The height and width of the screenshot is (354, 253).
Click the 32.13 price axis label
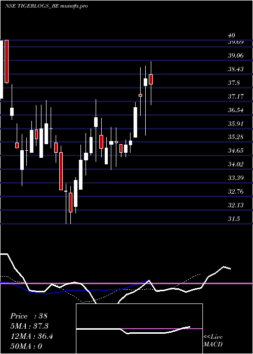[236, 205]
